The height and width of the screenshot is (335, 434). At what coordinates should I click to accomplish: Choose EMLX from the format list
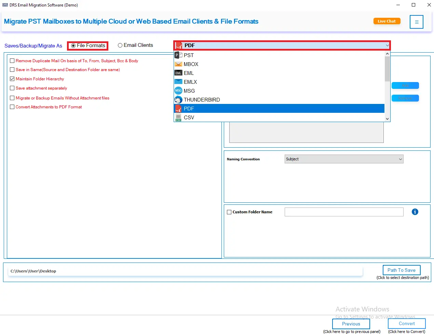[x=279, y=82]
